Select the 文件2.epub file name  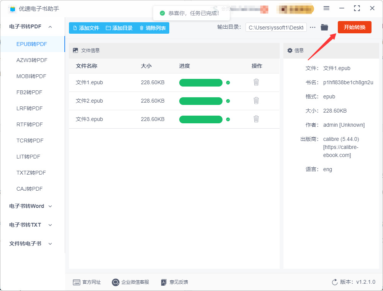[x=89, y=101]
